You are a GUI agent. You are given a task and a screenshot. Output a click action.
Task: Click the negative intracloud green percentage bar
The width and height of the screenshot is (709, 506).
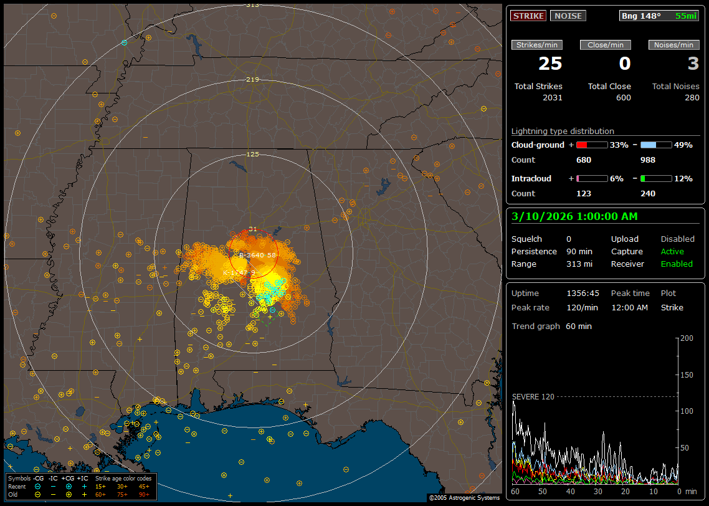(656, 178)
